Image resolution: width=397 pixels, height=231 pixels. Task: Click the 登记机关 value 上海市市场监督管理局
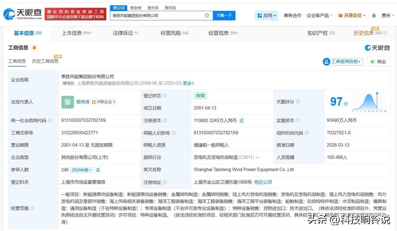click(x=83, y=182)
